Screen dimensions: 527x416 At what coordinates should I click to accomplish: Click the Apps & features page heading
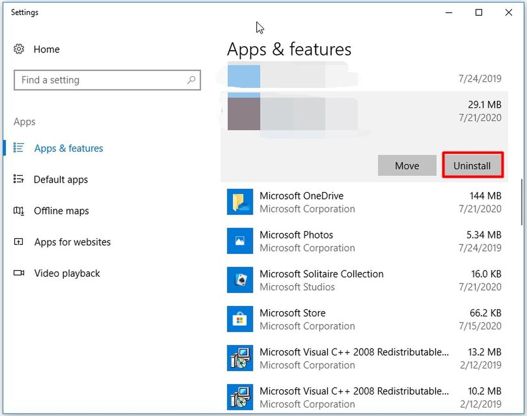[x=289, y=50]
